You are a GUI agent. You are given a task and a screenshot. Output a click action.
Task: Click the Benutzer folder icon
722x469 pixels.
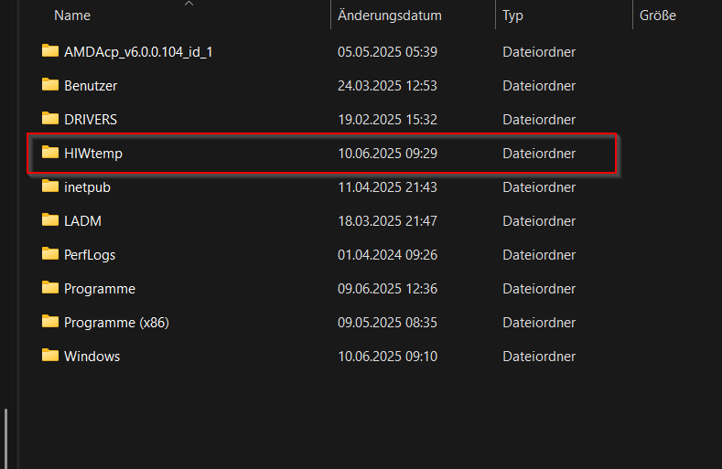point(49,85)
